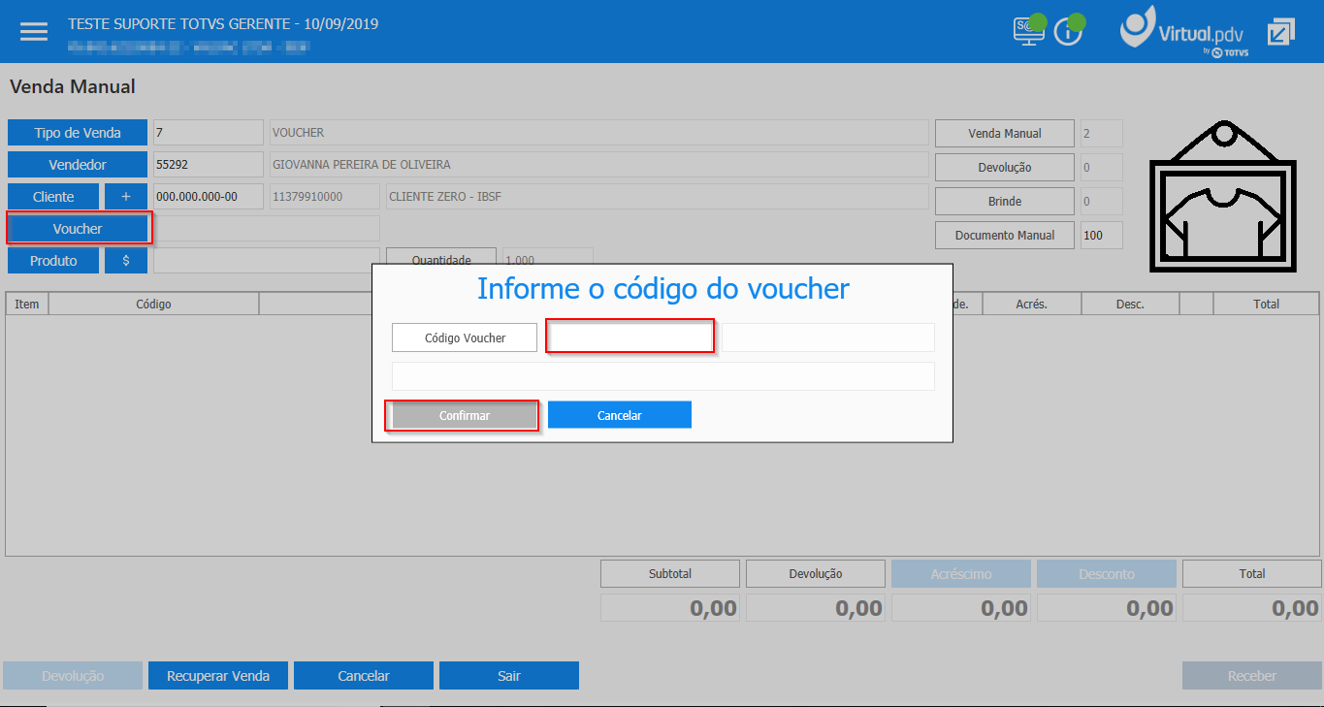
Task: Click the bottom Cancelar button
Action: (x=364, y=676)
